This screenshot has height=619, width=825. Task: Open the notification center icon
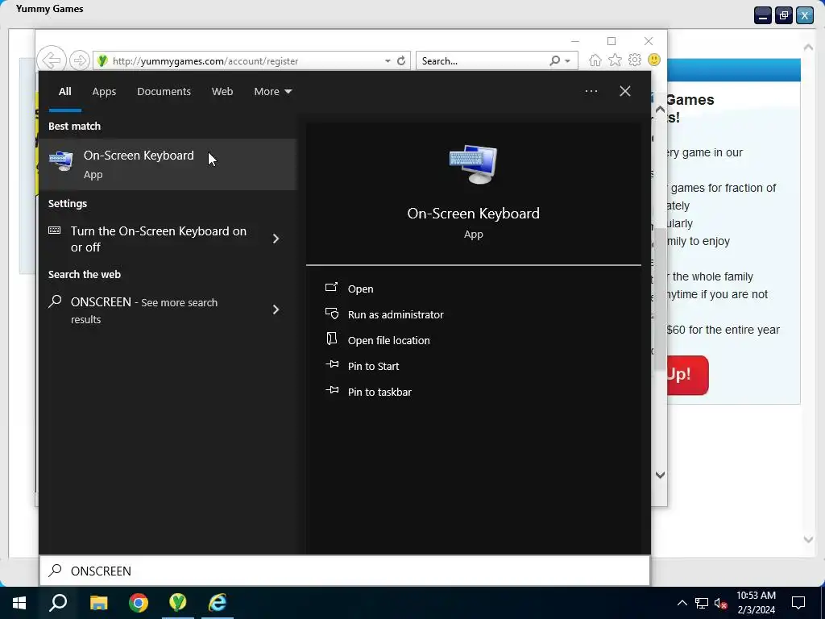(x=798, y=603)
